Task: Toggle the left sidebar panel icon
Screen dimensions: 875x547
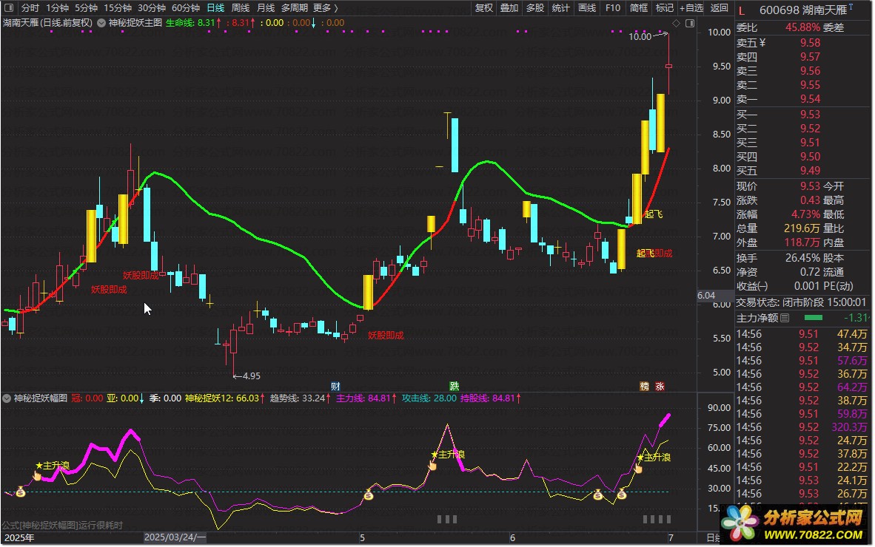Action: 9,8
